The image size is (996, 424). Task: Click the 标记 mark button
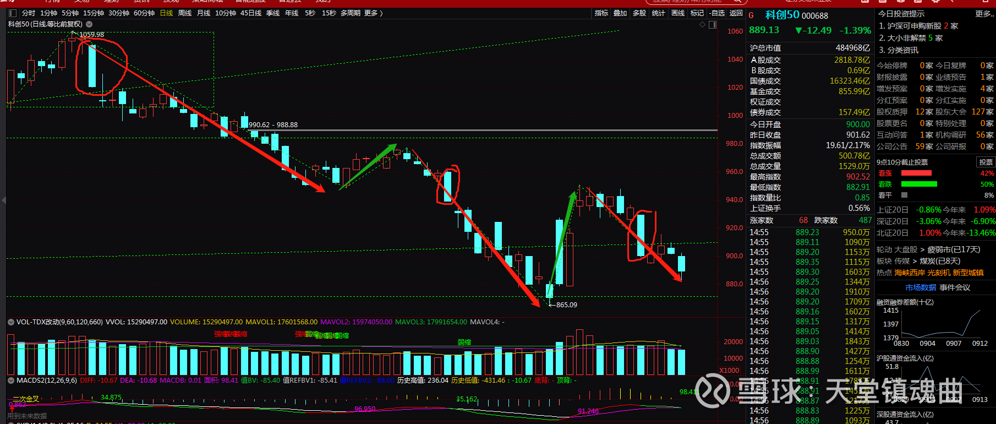(x=697, y=13)
